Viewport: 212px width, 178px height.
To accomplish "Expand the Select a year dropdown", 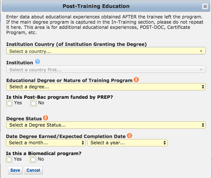I will (128, 143).
